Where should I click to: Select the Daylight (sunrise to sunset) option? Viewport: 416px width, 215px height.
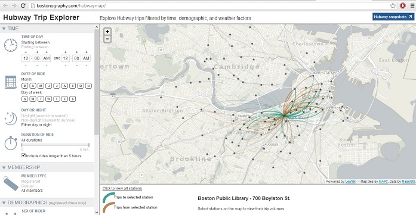click(x=44, y=116)
